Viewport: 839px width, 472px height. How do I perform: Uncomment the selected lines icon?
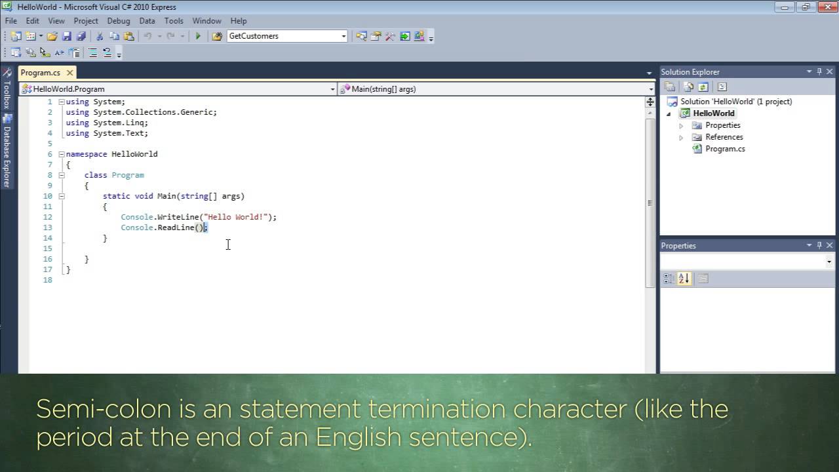pos(107,52)
